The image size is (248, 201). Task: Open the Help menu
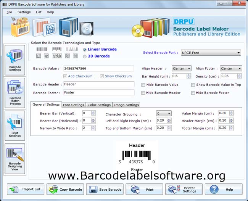50,12
